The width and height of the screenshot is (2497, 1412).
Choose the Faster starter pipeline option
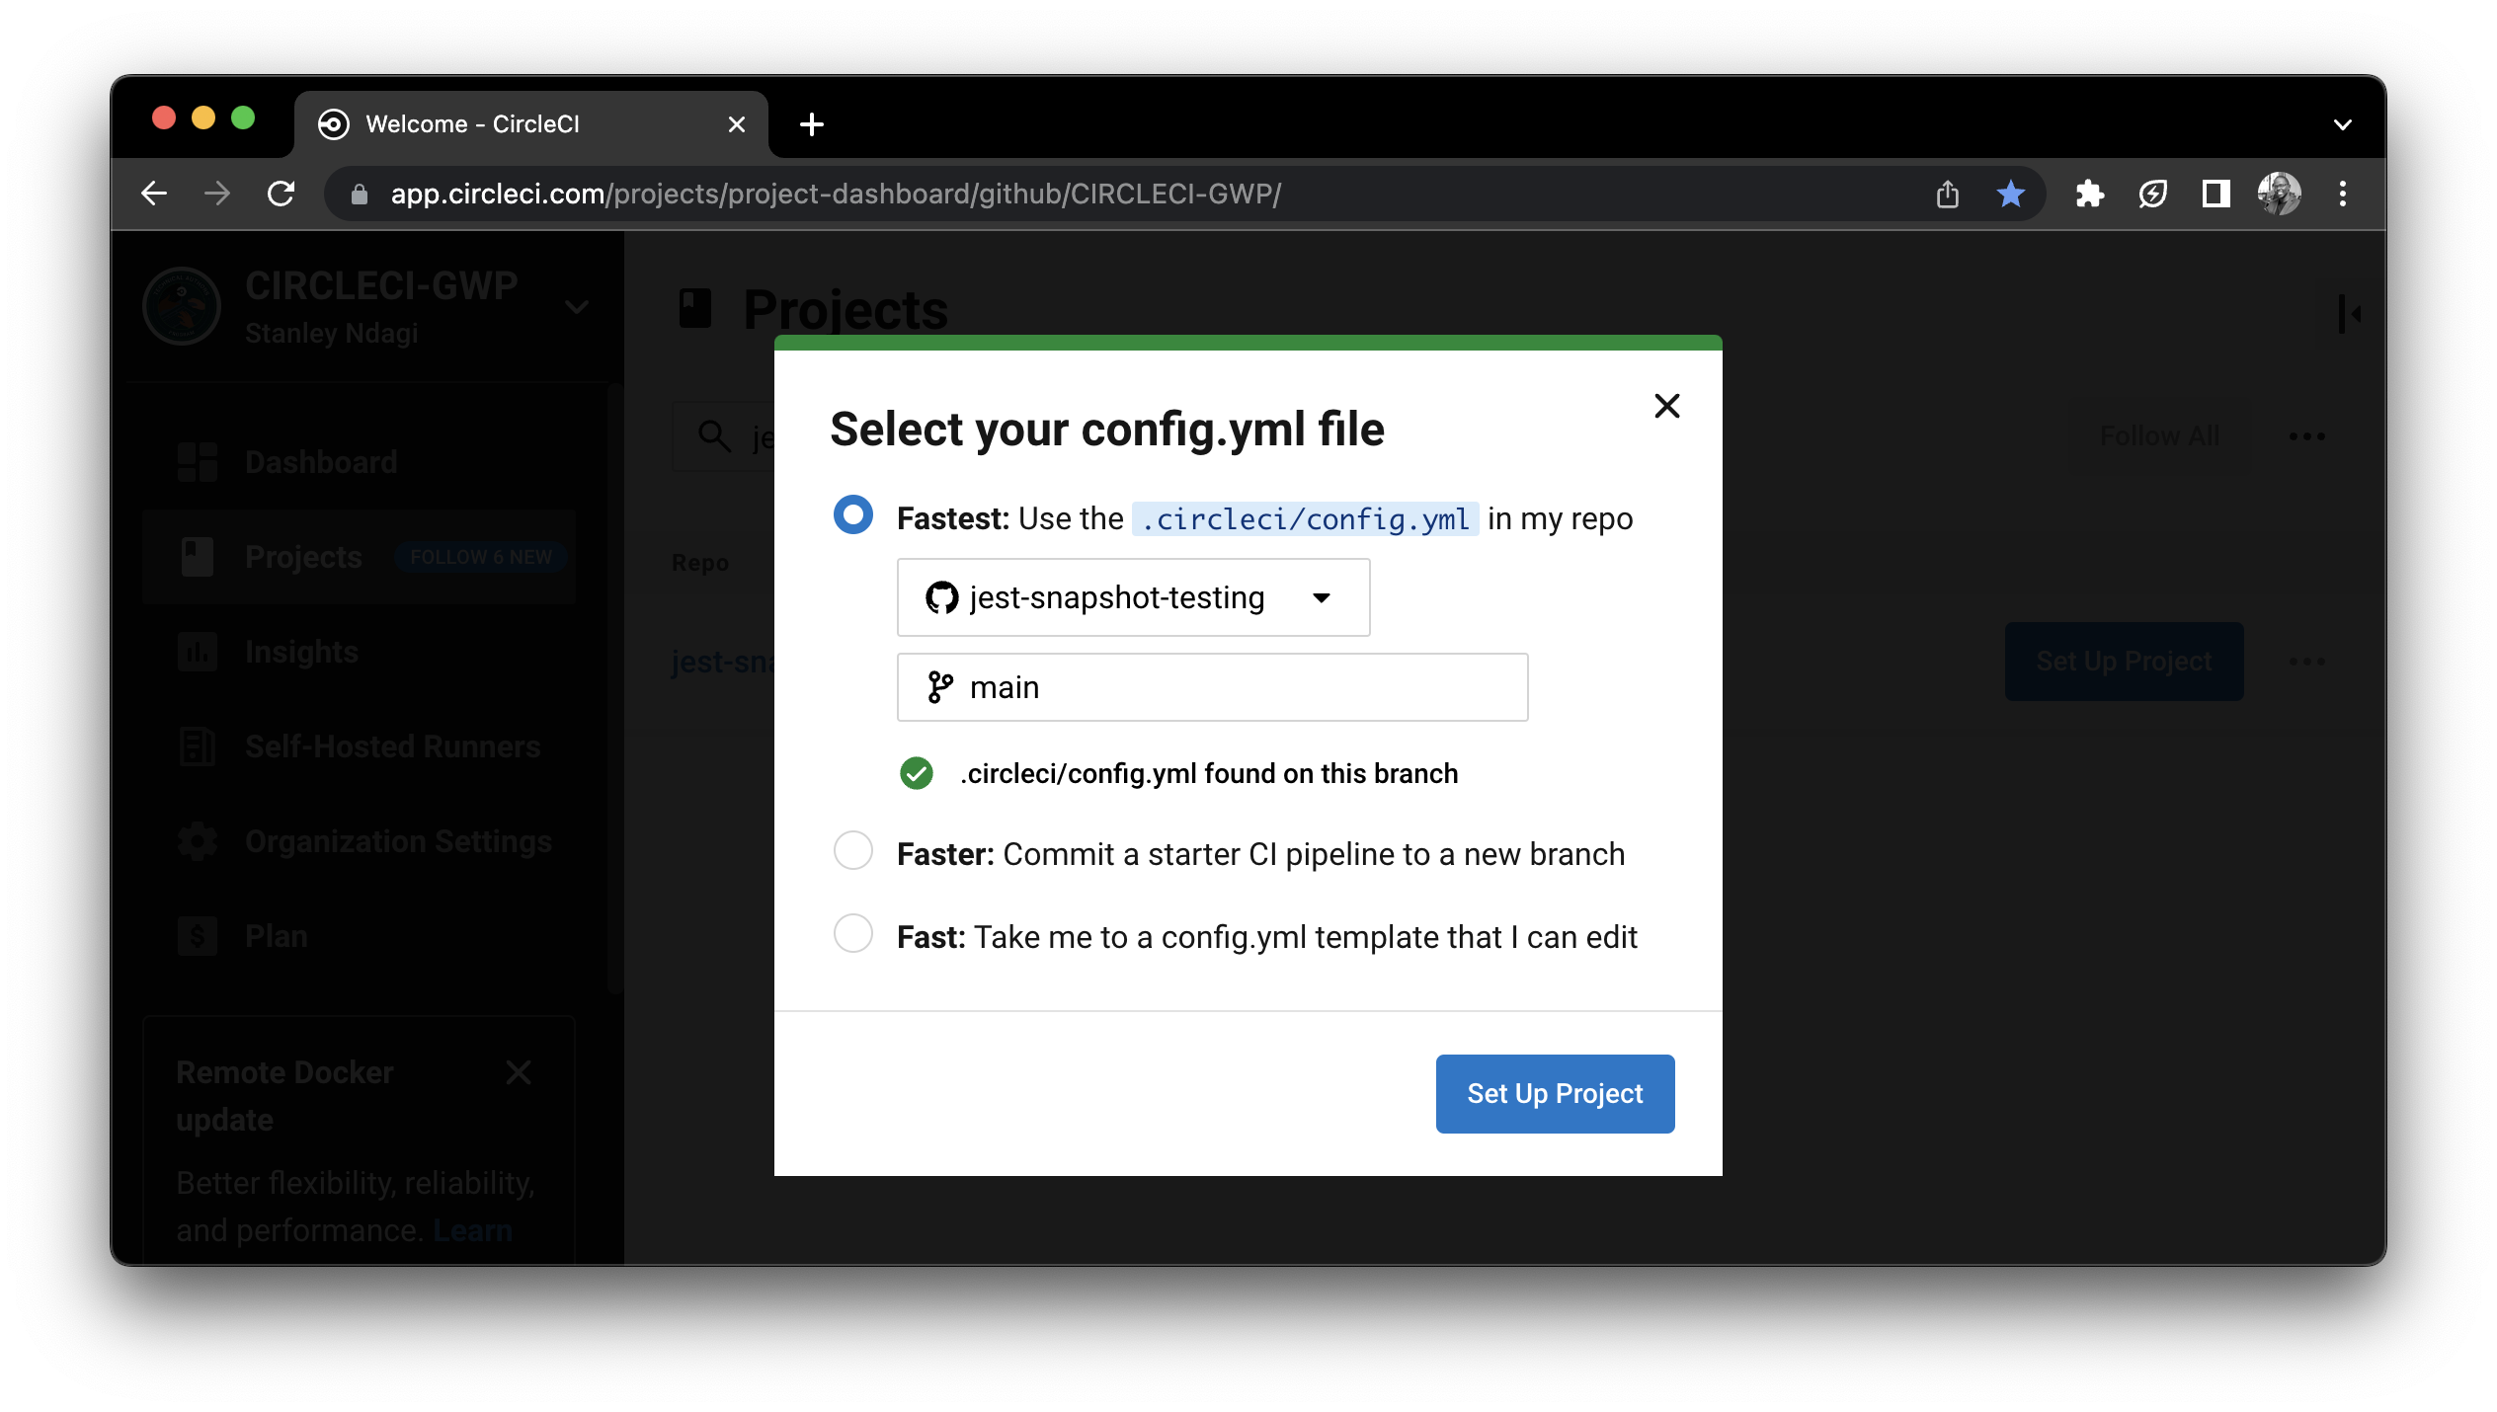coord(851,850)
